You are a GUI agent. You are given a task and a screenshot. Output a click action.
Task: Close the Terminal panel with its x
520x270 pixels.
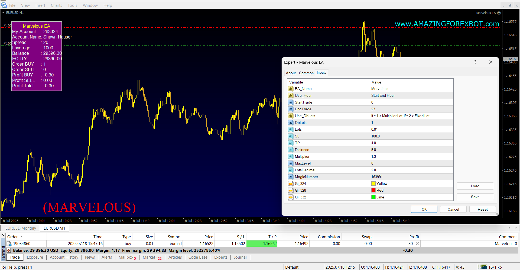[x=3, y=235]
